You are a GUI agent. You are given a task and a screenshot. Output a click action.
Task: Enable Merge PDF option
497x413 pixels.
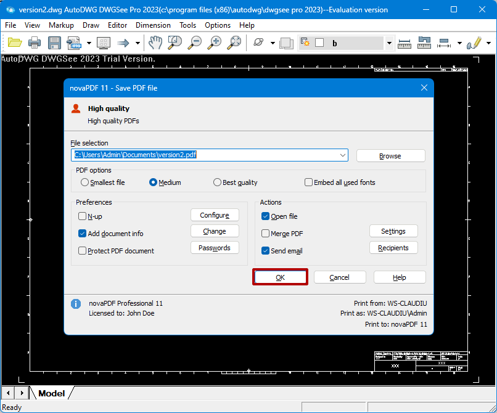[265, 233]
